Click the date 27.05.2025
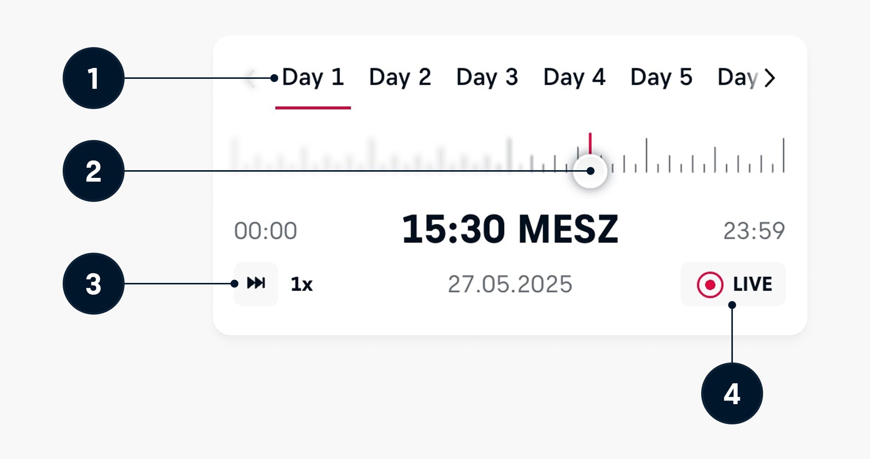The width and height of the screenshot is (870, 459). coord(510,284)
